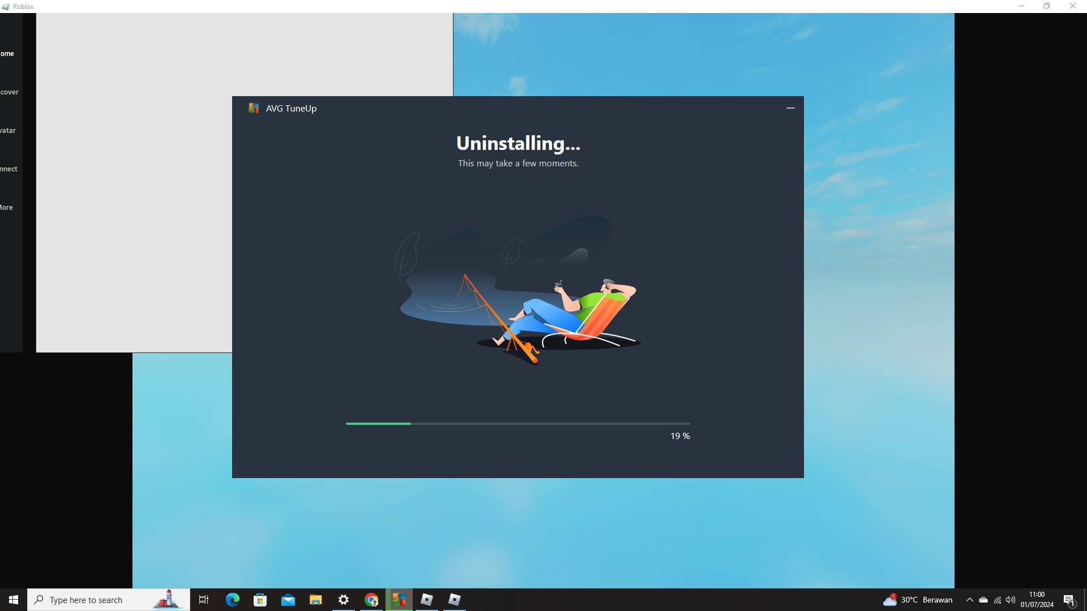Viewport: 1087px width, 611px height.
Task: Click the taskbar search box
Action: tap(109, 600)
